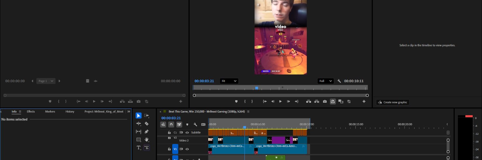
Task: Hide the Subtitle C1 track eye
Action: (187, 132)
